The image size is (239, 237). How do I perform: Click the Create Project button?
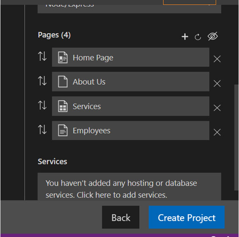(187, 218)
